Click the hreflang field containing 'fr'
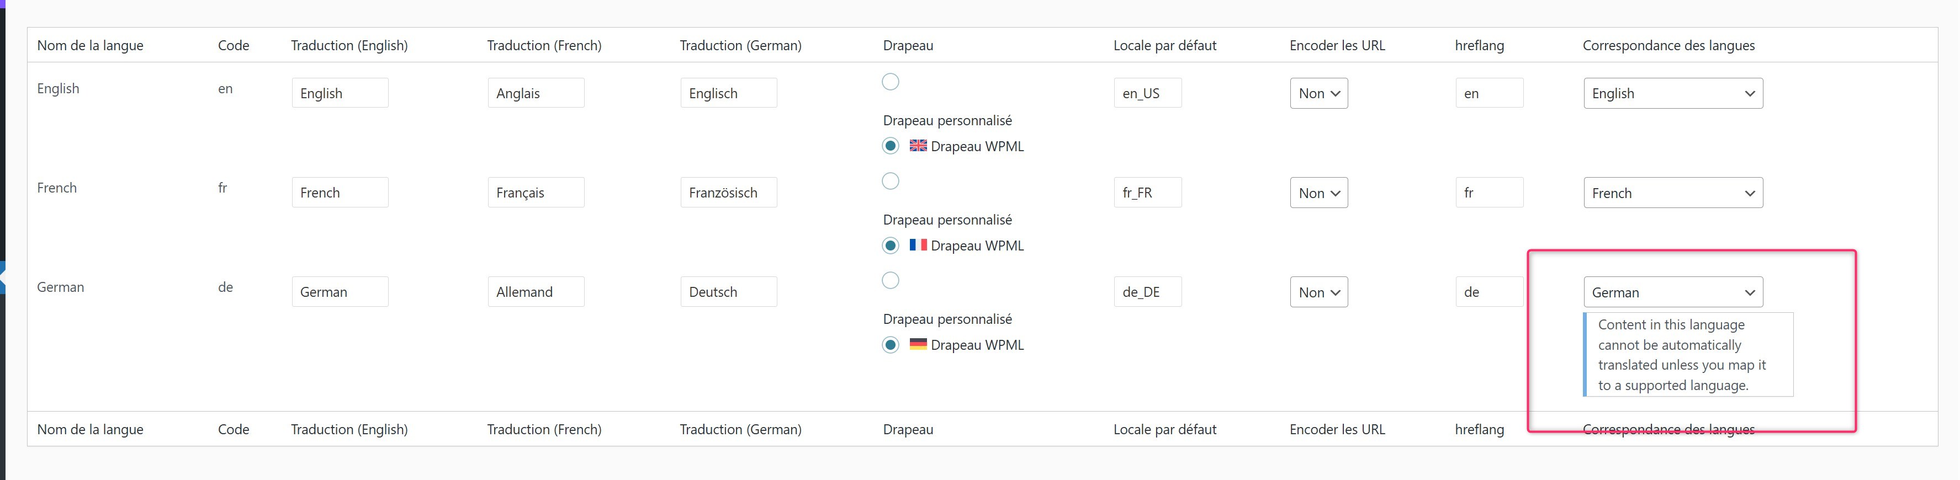Screen dimensions: 1960x480 pos(1489,193)
